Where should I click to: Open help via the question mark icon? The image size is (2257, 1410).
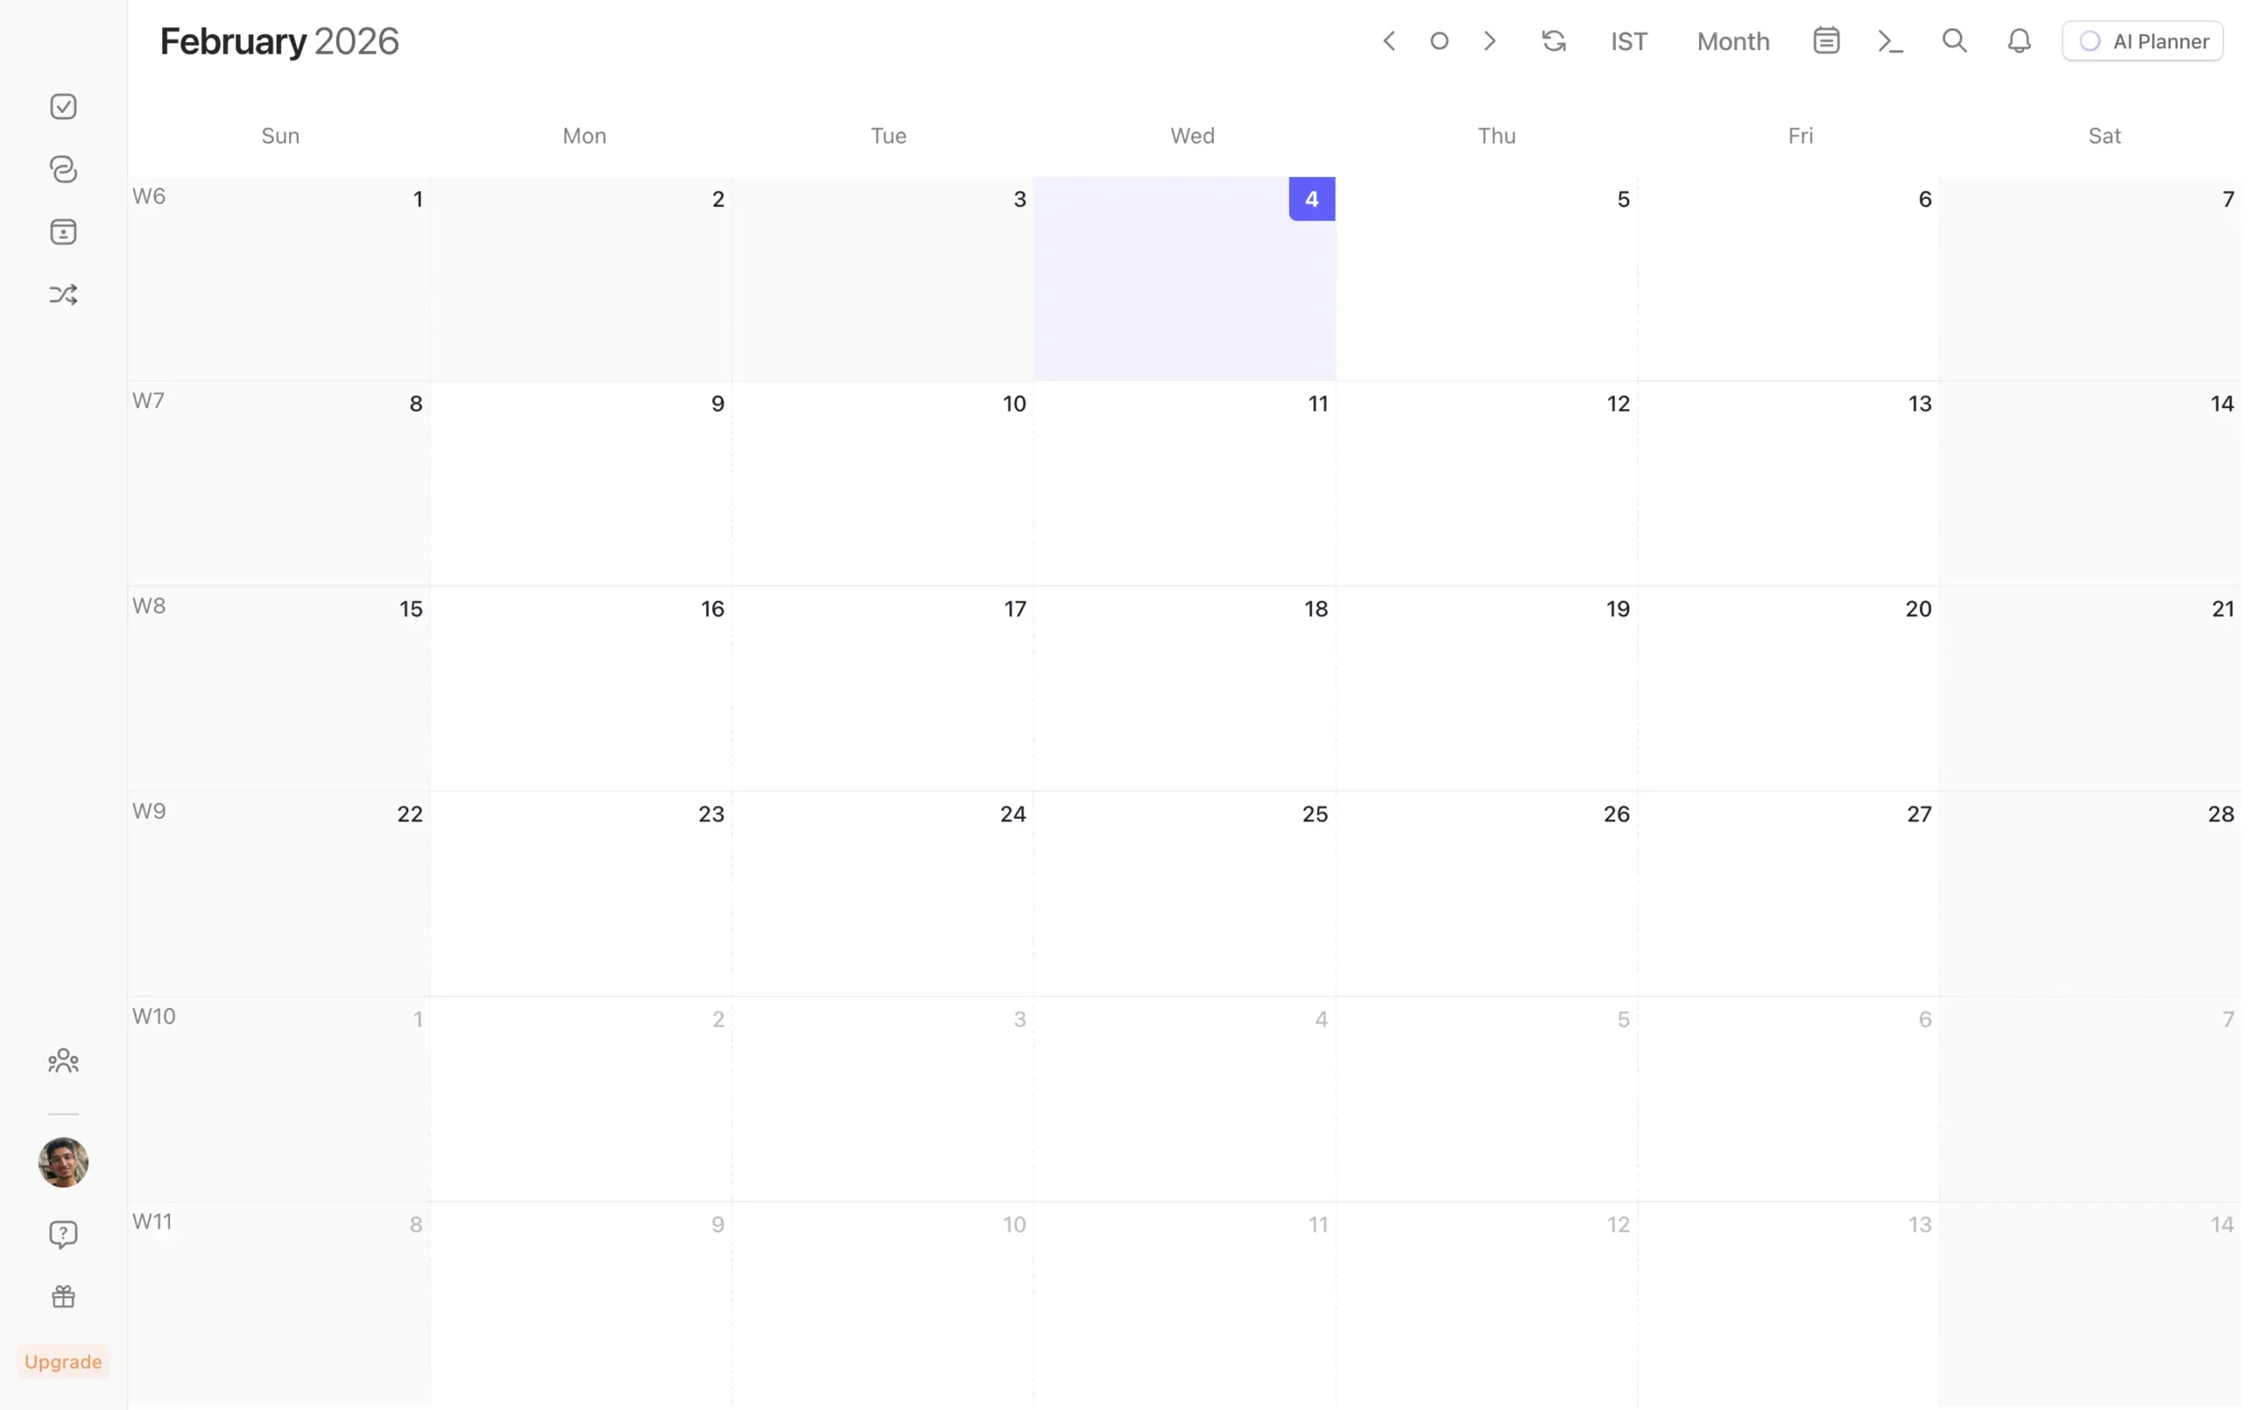click(x=63, y=1234)
